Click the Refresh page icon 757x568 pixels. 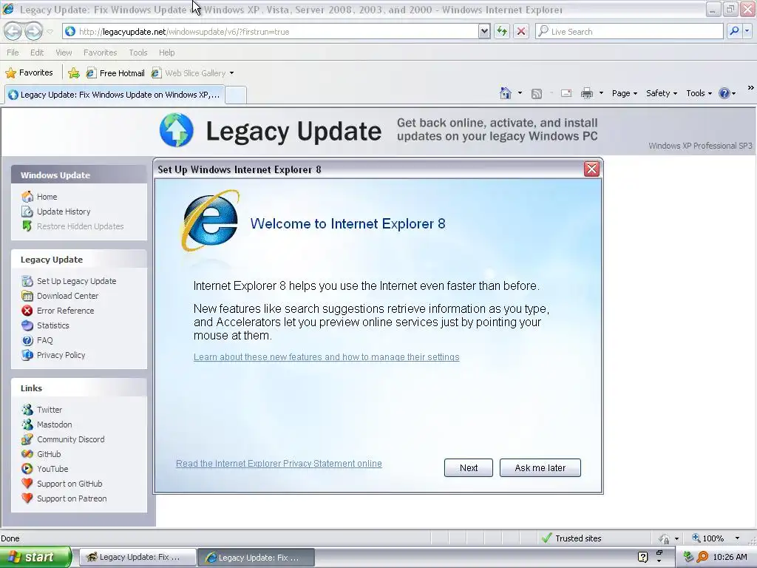click(502, 31)
